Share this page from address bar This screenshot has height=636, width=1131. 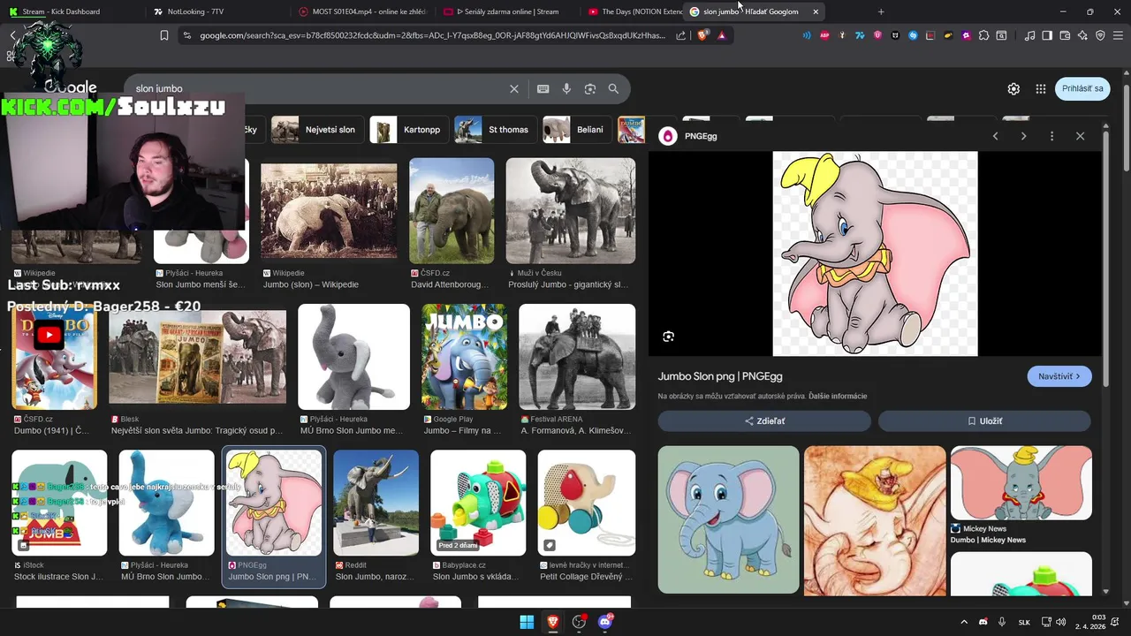(681, 35)
